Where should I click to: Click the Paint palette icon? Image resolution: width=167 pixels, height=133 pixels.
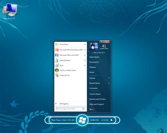57,65
